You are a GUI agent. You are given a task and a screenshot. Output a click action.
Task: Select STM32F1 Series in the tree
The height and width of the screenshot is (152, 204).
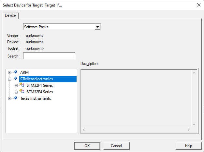point(40,85)
